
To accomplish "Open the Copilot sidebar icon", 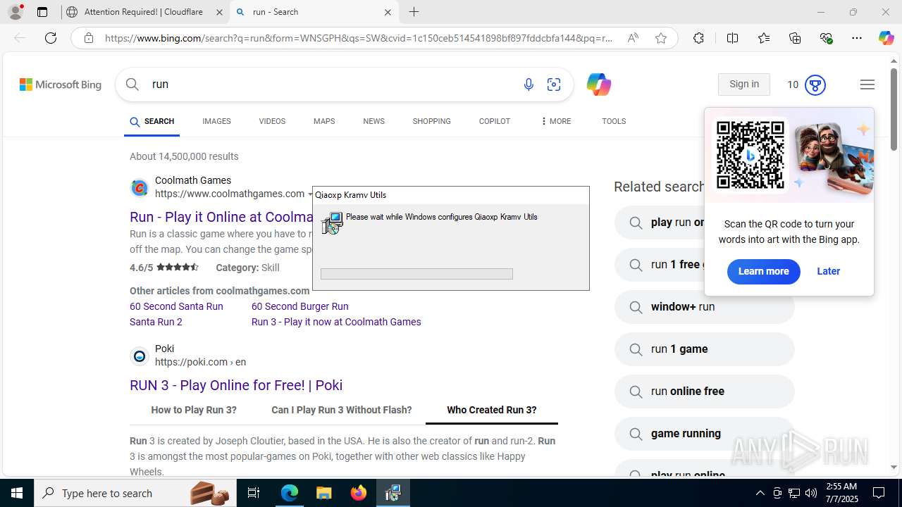I will (x=886, y=38).
